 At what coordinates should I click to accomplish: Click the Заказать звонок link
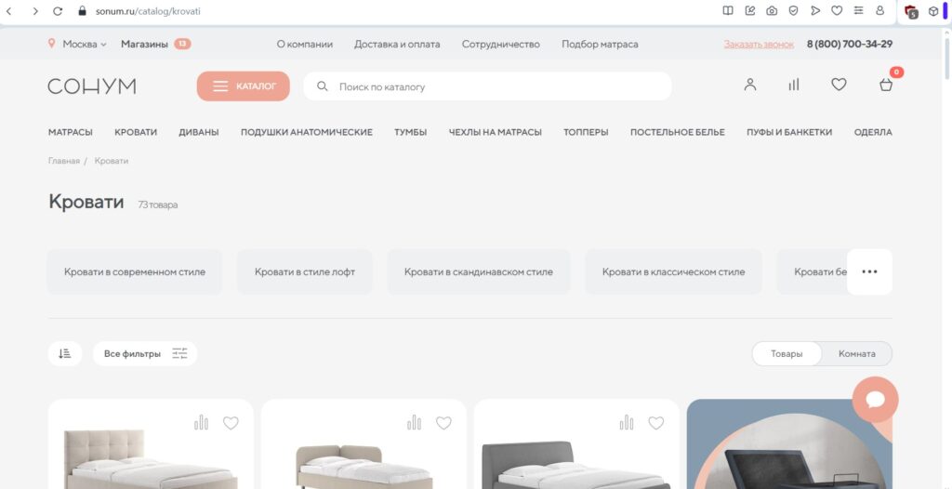(x=759, y=44)
